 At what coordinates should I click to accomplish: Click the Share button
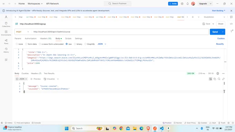(220, 24)
